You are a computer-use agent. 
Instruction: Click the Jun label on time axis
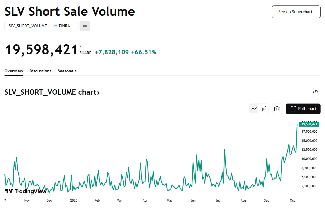point(193,201)
